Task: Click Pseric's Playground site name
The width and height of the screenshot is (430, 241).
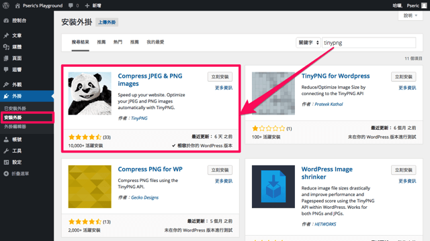Action: [42, 5]
